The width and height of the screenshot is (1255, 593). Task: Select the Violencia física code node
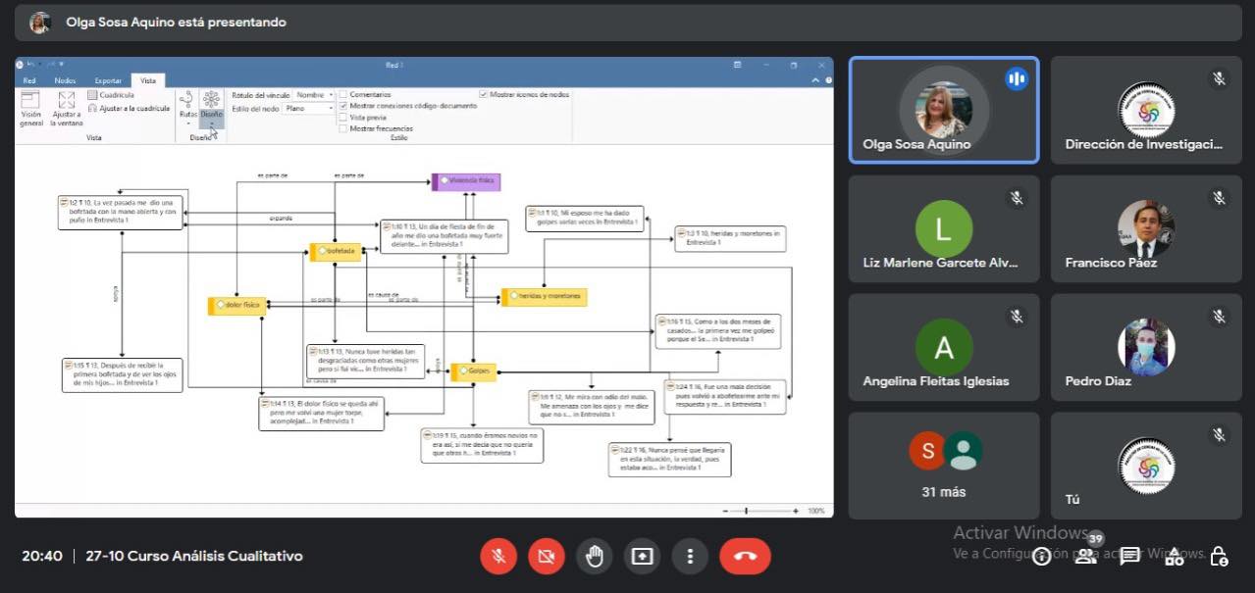[466, 181]
